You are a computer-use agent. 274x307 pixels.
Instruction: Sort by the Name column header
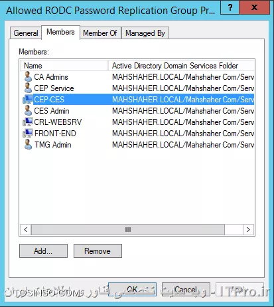[64, 66]
